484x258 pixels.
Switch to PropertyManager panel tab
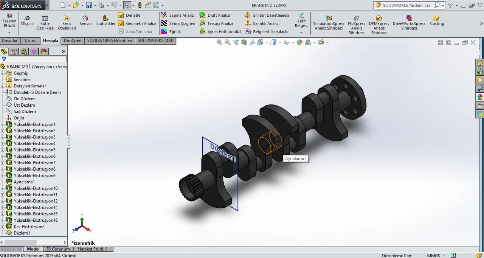click(x=14, y=51)
